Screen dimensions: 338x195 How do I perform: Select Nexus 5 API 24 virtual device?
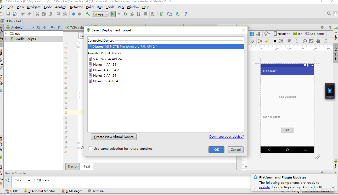point(166,76)
